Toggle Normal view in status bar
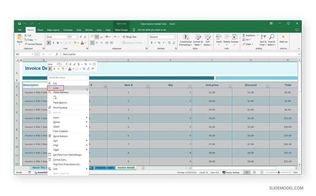The image size is (316, 196). (x=247, y=173)
